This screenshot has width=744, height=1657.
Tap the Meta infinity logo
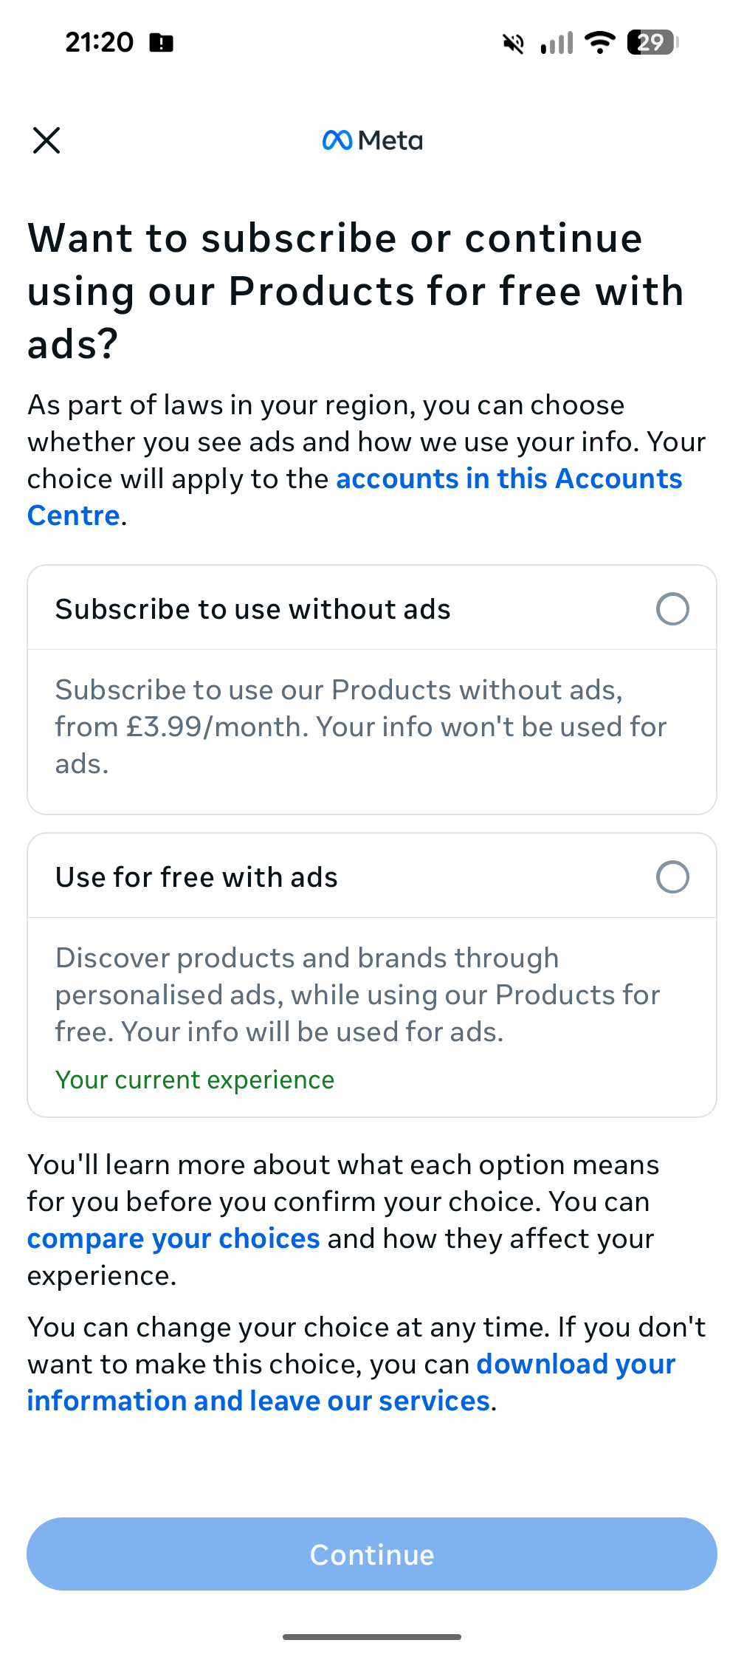(x=337, y=140)
